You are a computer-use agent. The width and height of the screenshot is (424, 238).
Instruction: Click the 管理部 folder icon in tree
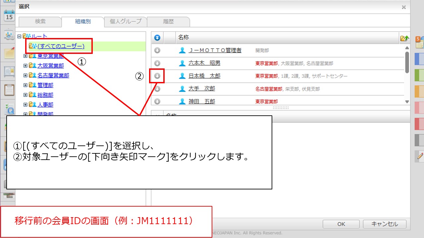coord(32,85)
